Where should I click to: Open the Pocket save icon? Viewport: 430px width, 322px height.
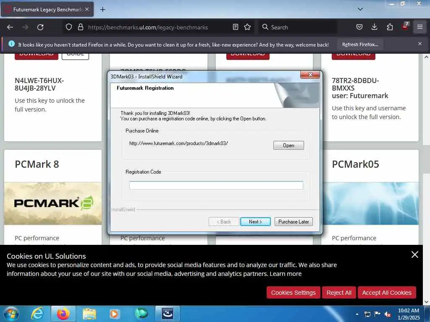pyautogui.click(x=359, y=27)
